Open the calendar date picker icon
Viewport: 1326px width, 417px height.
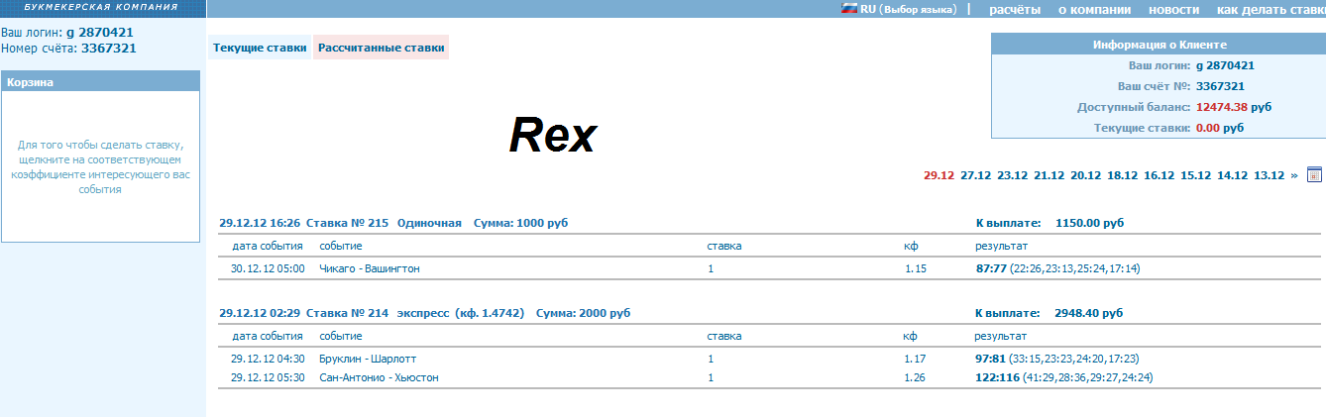[1314, 174]
